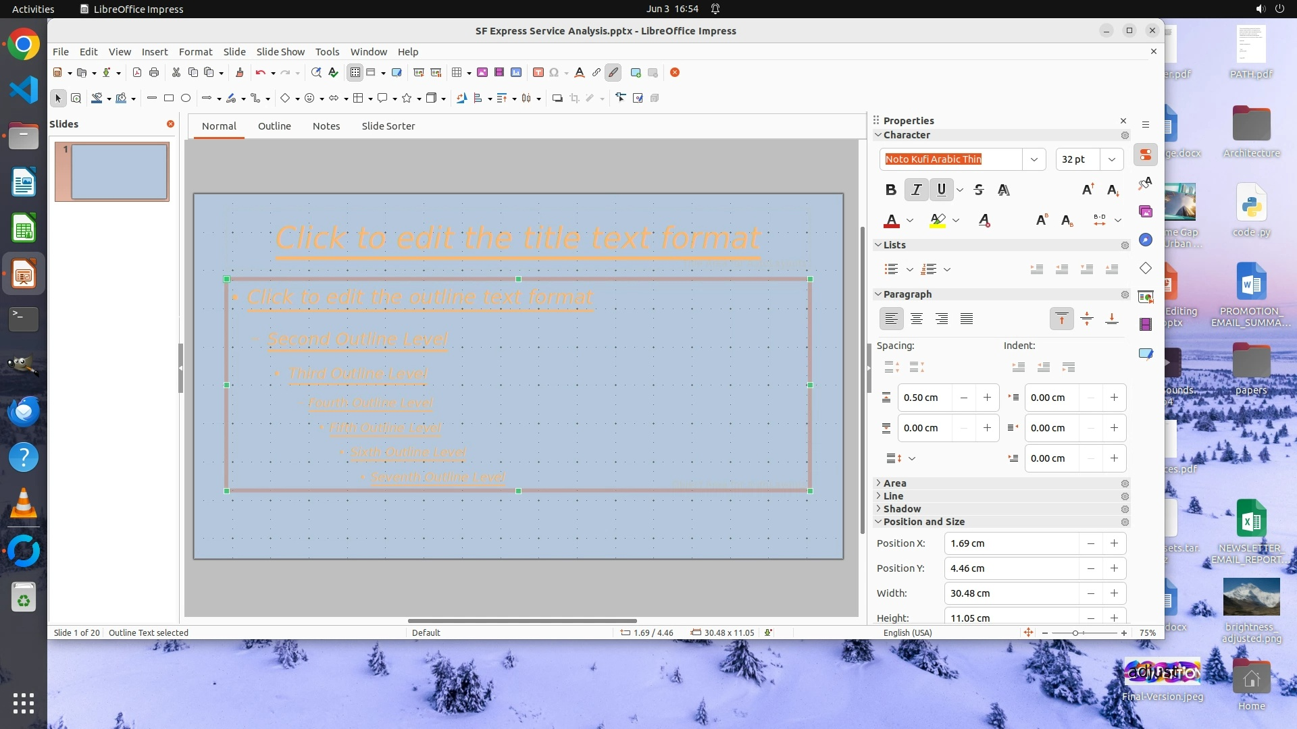Toggle Italic formatting off
Screen dimensions: 1297x729
click(916, 190)
